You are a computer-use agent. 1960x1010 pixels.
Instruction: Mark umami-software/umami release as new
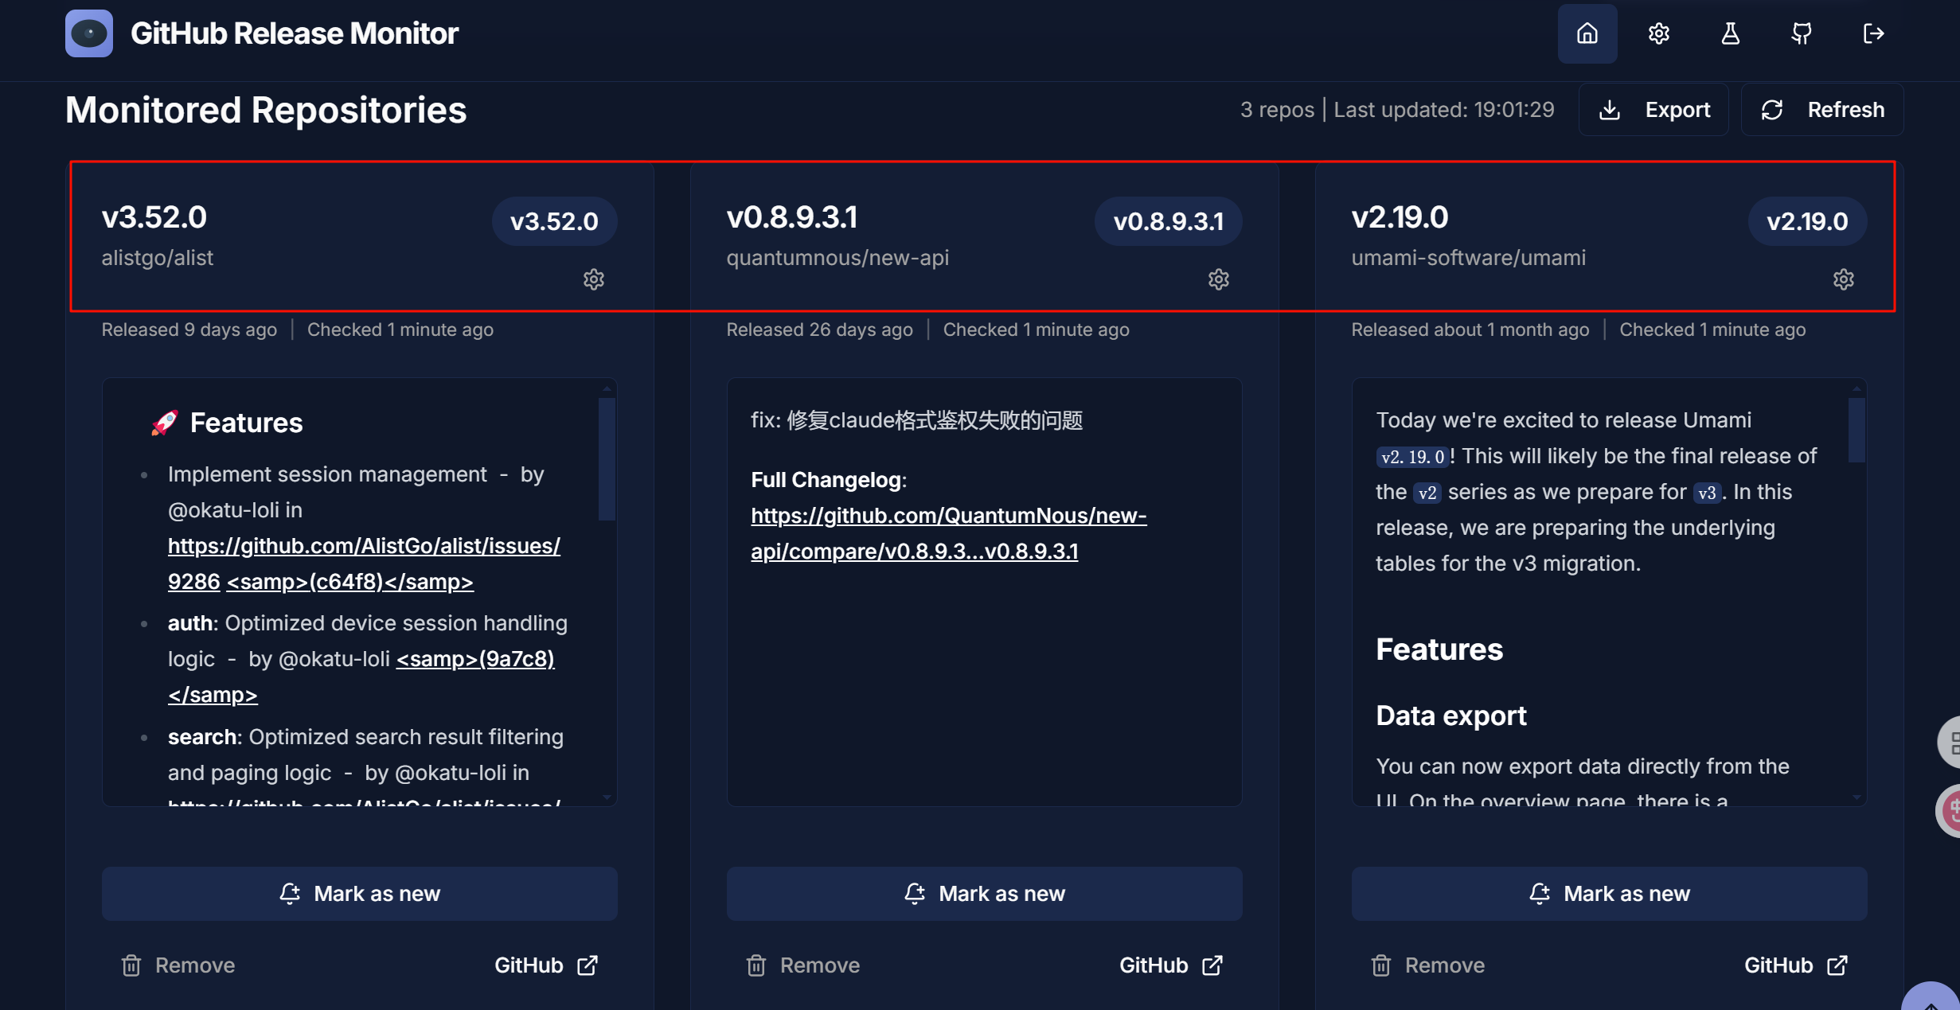click(1610, 894)
